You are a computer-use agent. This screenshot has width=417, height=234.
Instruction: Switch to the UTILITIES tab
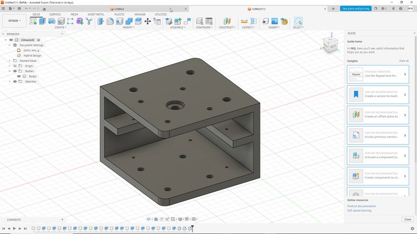coord(160,14)
